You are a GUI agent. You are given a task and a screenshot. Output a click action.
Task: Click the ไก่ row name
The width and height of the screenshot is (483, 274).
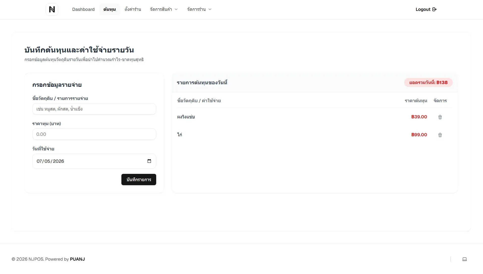(180, 134)
